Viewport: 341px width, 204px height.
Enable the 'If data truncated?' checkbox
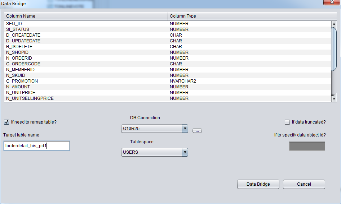[x=287, y=122]
